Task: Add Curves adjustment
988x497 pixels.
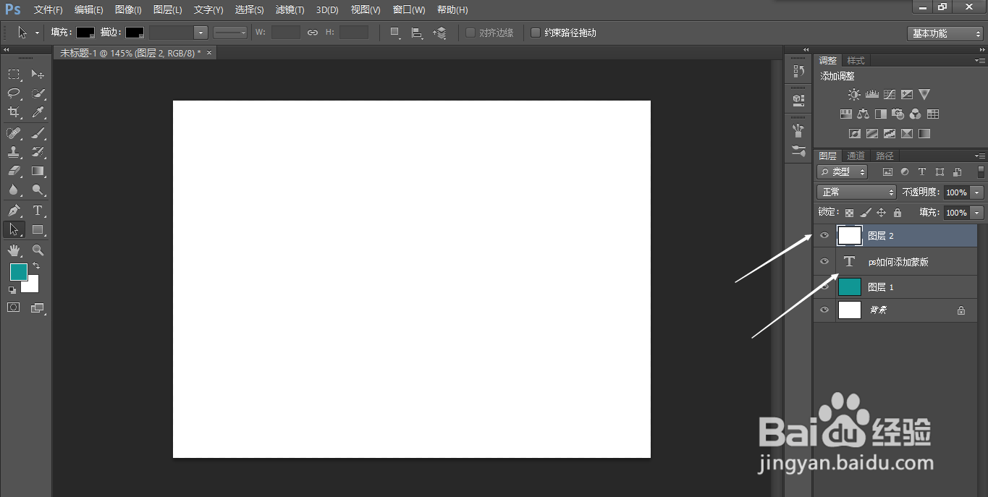Action: (890, 95)
